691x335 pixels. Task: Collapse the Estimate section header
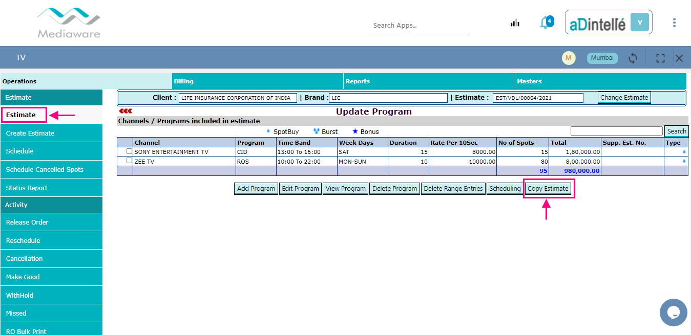51,97
